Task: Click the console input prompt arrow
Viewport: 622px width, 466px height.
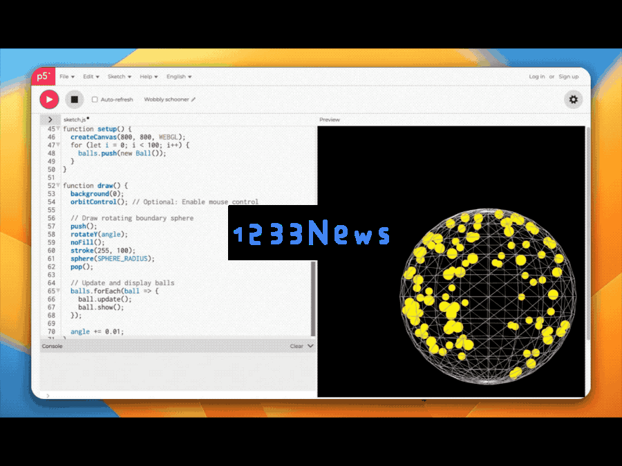Action: pos(48,396)
